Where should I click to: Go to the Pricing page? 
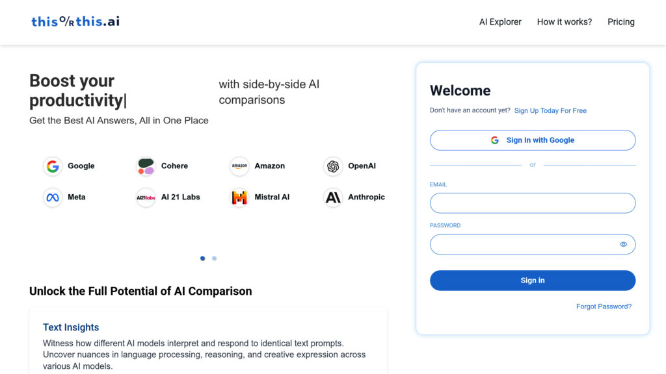[621, 22]
